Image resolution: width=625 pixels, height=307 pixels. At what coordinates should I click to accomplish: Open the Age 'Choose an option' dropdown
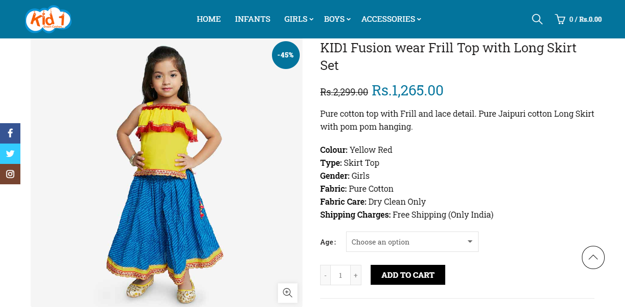412,242
